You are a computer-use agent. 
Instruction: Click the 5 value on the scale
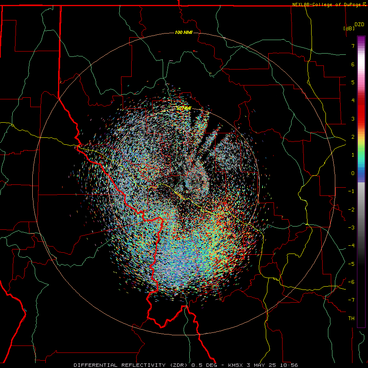pyautogui.click(x=353, y=82)
